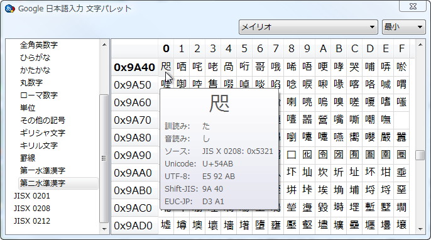
Task: Click column header A in the grid
Action: click(323, 48)
